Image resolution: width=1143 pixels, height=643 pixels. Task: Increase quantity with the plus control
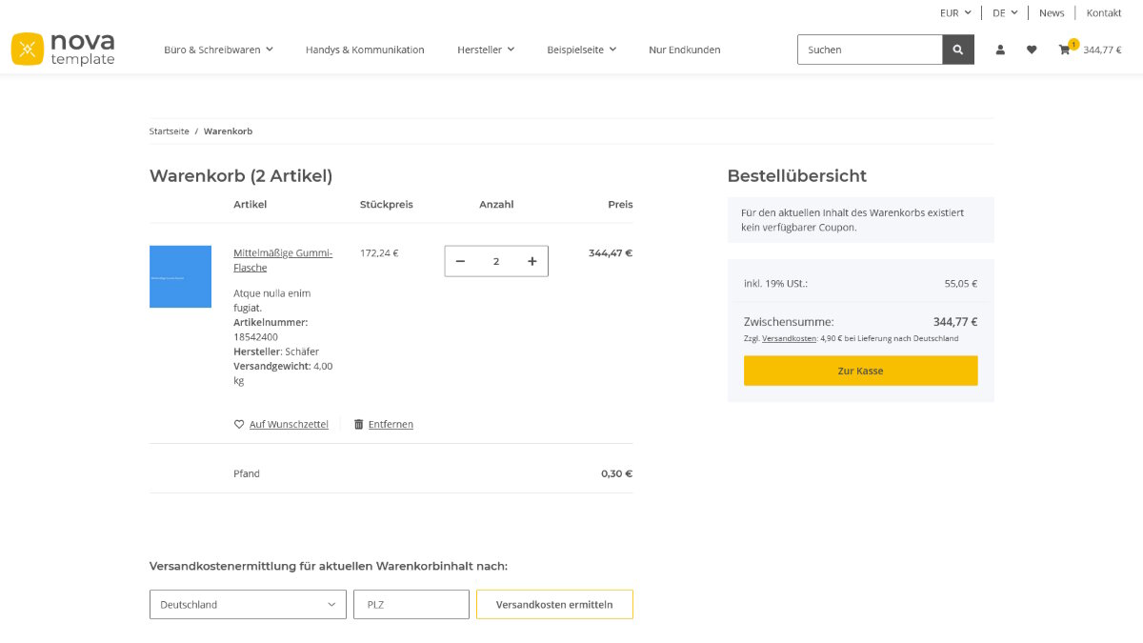coord(531,260)
